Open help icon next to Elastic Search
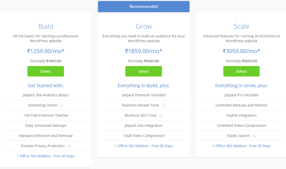The height and width of the screenshot is (169, 286). click(254, 136)
